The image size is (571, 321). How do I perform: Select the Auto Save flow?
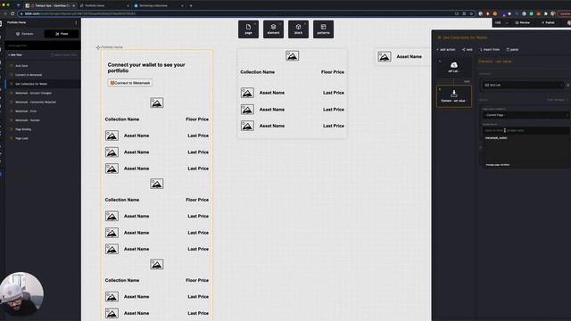[x=43, y=66]
